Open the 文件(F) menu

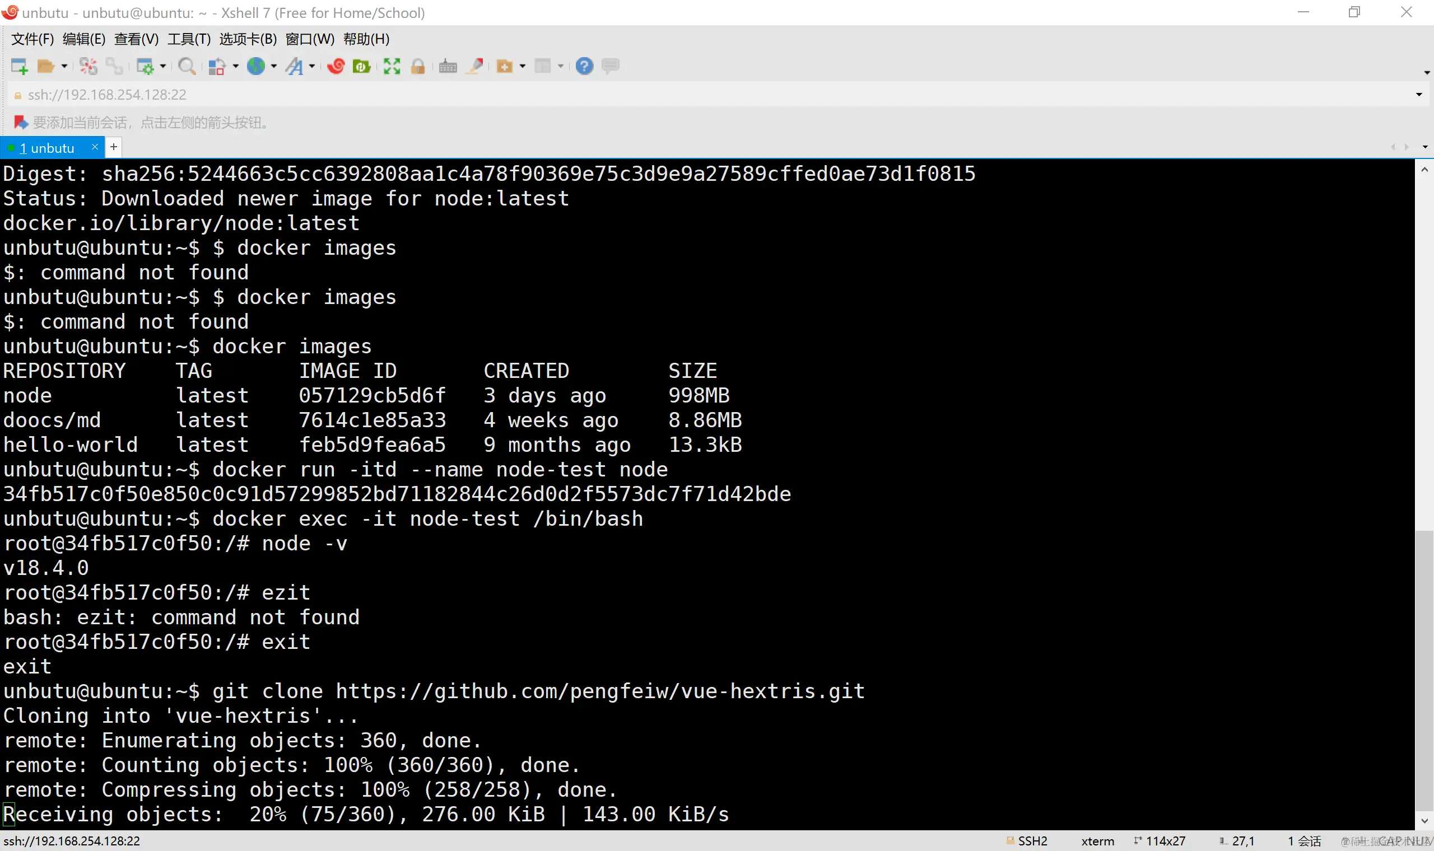pyautogui.click(x=32, y=39)
